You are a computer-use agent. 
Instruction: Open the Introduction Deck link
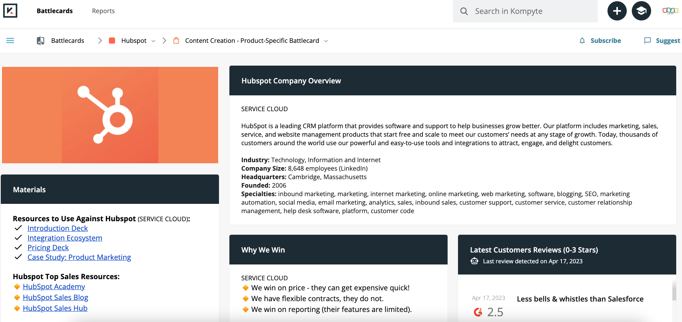[58, 228]
